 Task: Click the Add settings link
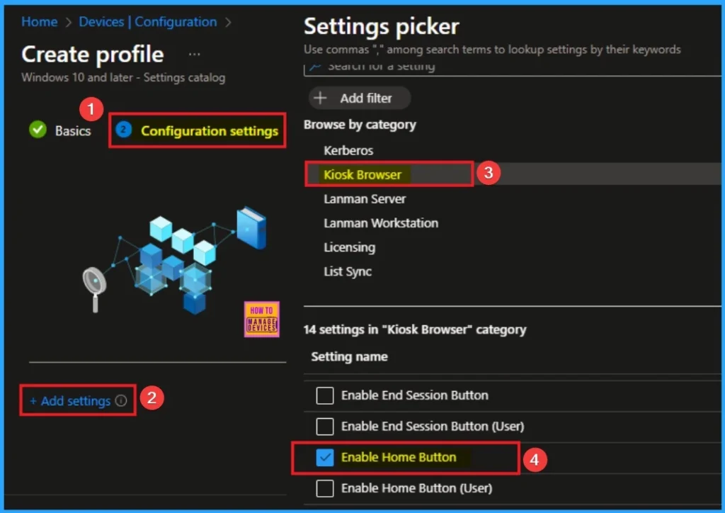click(70, 401)
